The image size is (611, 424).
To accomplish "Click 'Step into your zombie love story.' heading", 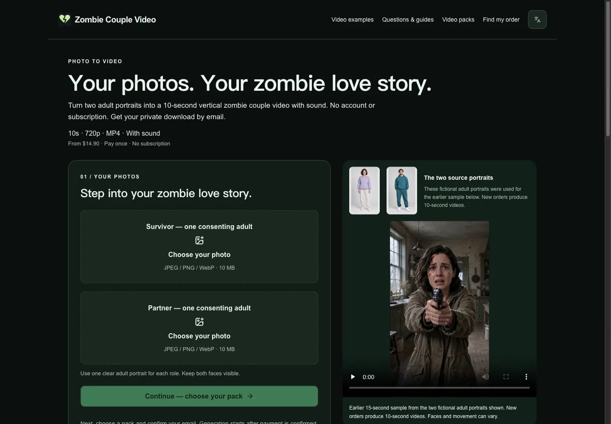I will click(x=166, y=193).
